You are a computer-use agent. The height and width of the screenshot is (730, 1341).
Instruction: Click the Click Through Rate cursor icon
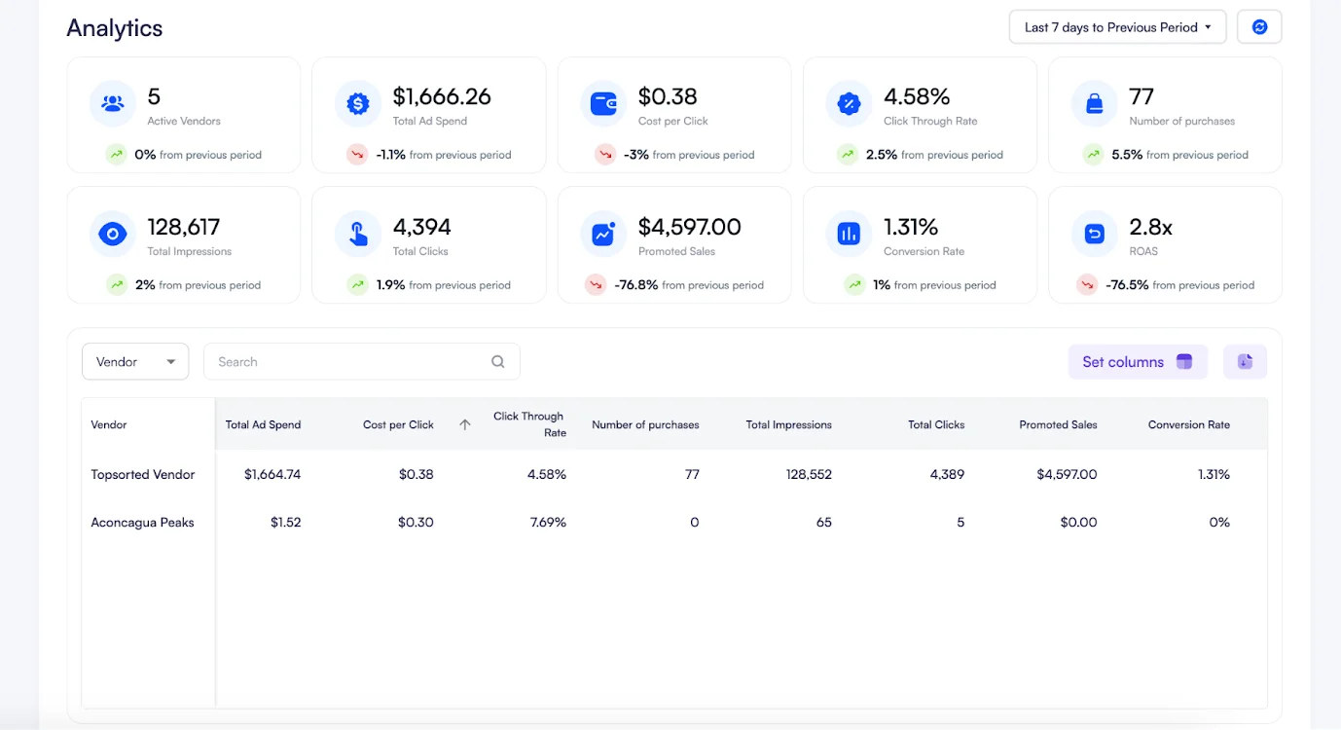coord(847,102)
